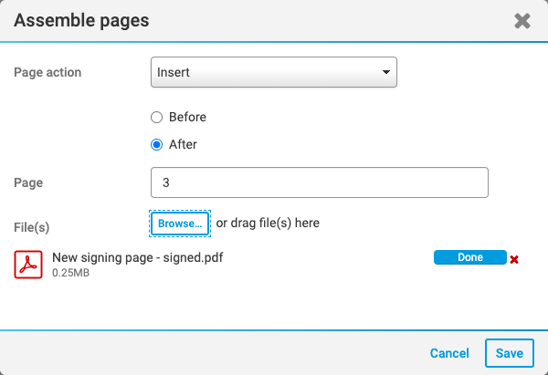Image resolution: width=548 pixels, height=375 pixels.
Task: Click the Browse... button
Action: pyautogui.click(x=180, y=224)
